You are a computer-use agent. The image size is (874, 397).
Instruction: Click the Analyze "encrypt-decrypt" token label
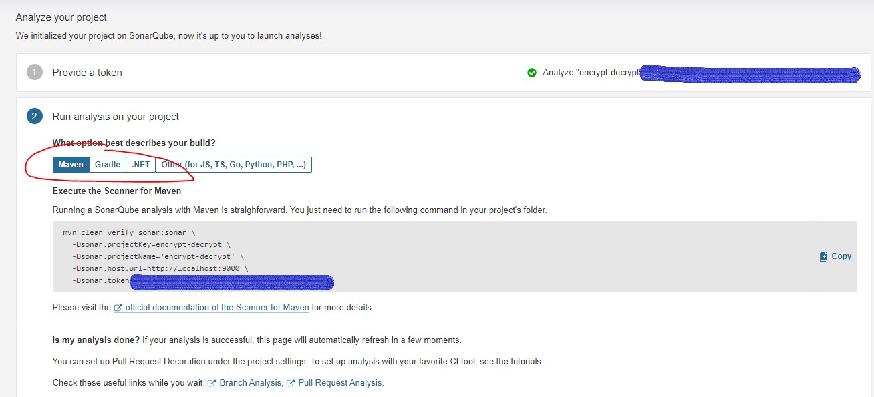(591, 73)
